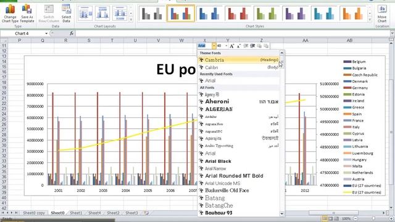Switch to Sheet0 copy tab
The image size is (395, 222).
pos(34,213)
